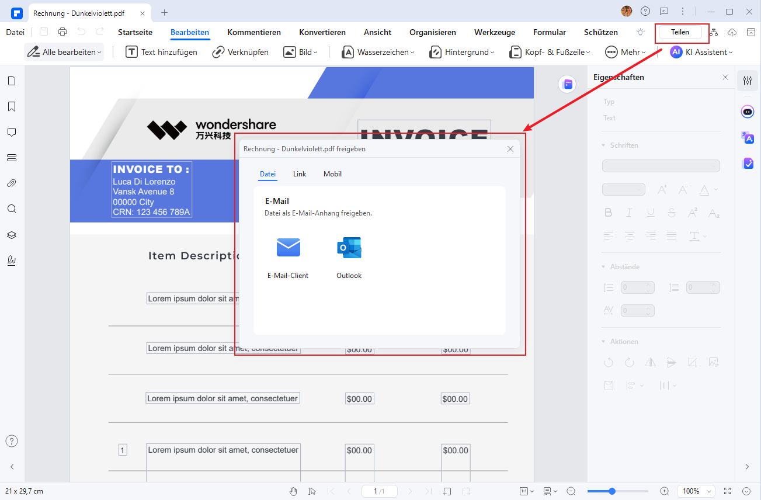
Task: Click the cloud upload icon
Action: tap(732, 32)
